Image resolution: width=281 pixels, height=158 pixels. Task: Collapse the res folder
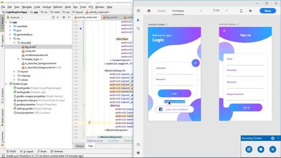click(x=10, y=39)
